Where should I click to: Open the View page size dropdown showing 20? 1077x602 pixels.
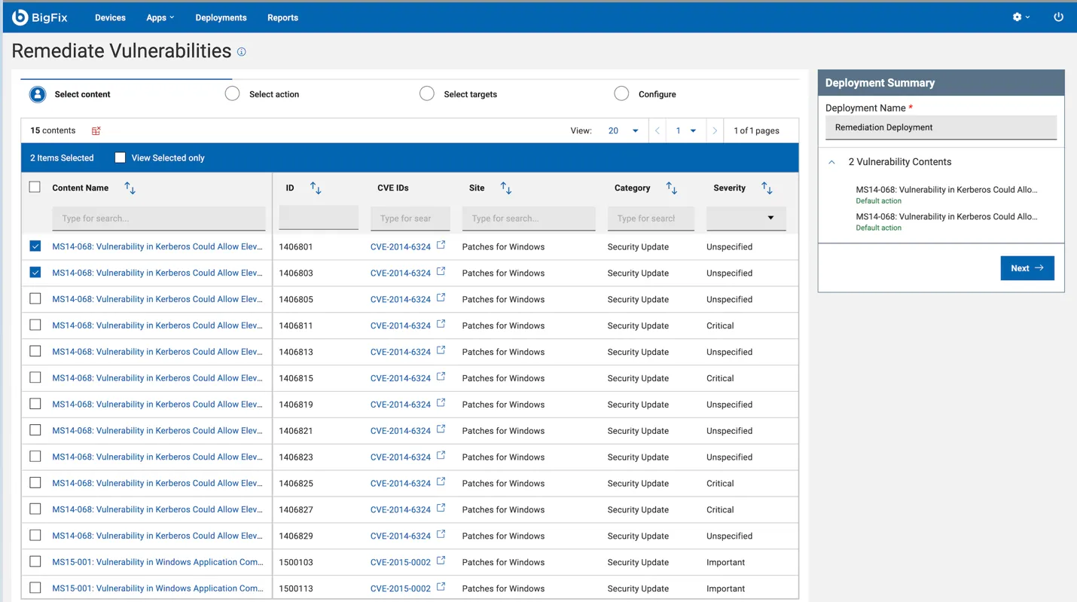(624, 130)
